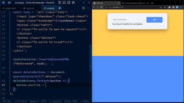
Task: Click the VS Code logo icon
Action: pyautogui.click(x=3, y=3)
